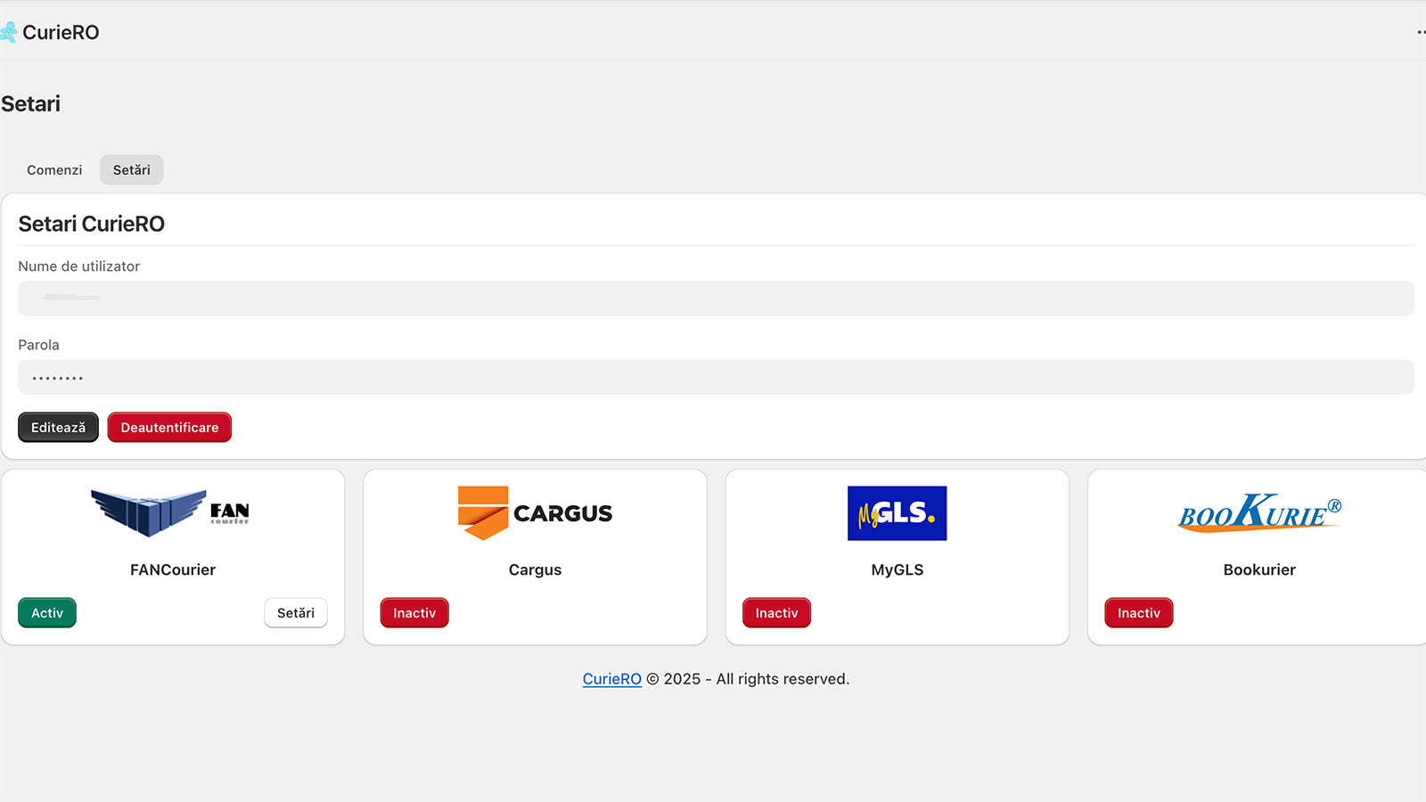Toggle FANCourier Activ status button
The height and width of the screenshot is (802, 1426).
coord(47,612)
